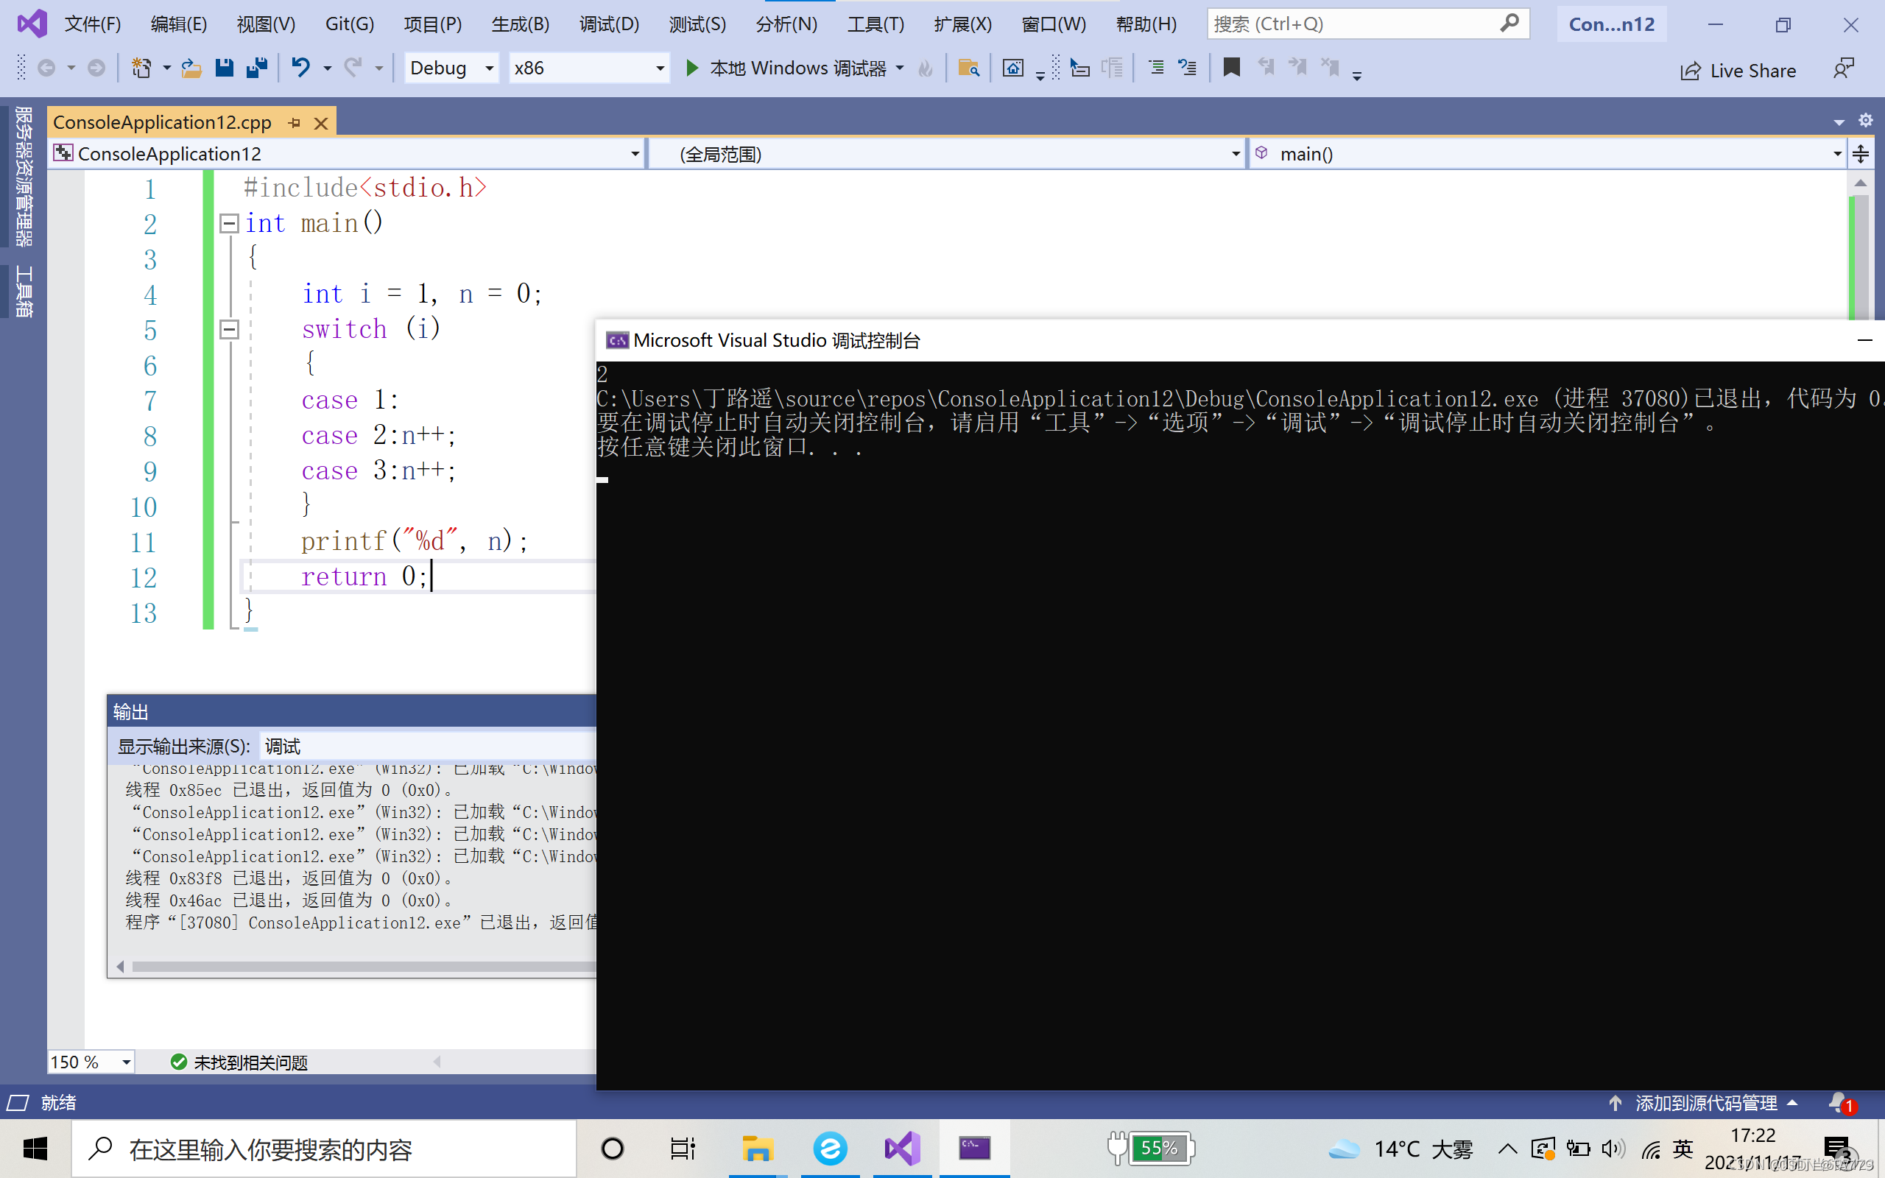Screen dimensions: 1885x1178
Task: Click the editor settings gear icon
Action: [x=1866, y=121]
